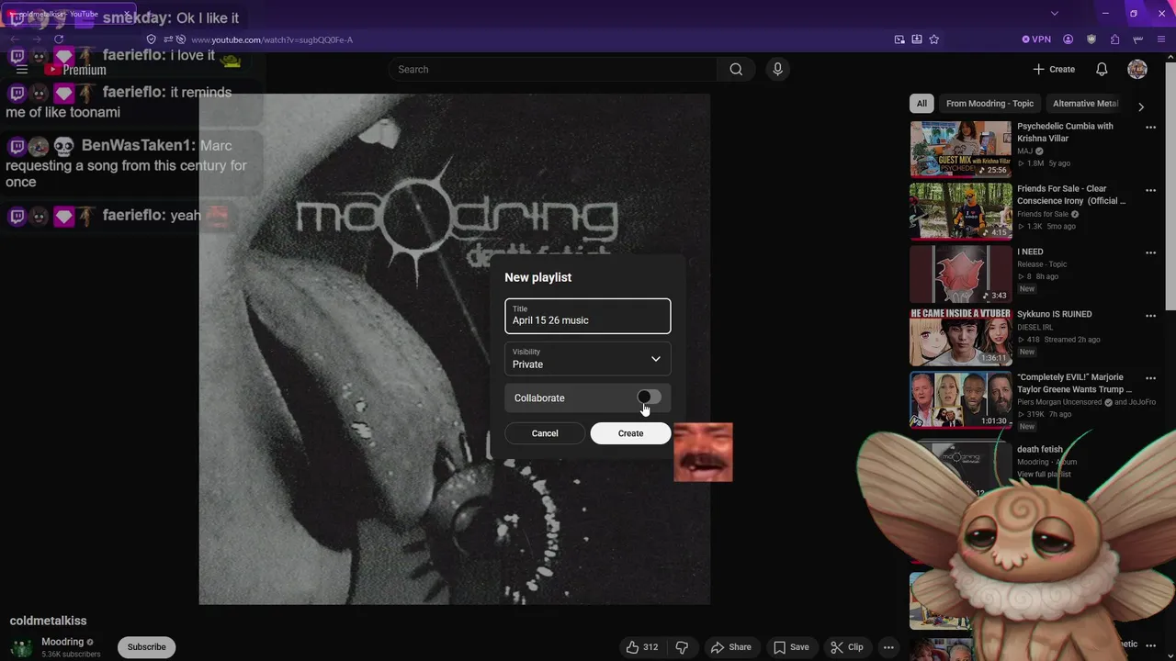Reload the page with the refresh icon
Screen dimensions: 1176x661
[59, 39]
